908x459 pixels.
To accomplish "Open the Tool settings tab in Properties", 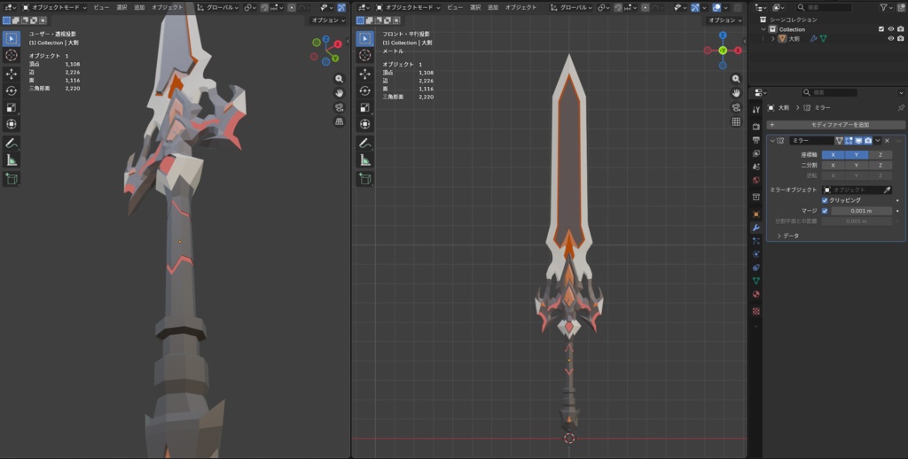I will (x=755, y=109).
